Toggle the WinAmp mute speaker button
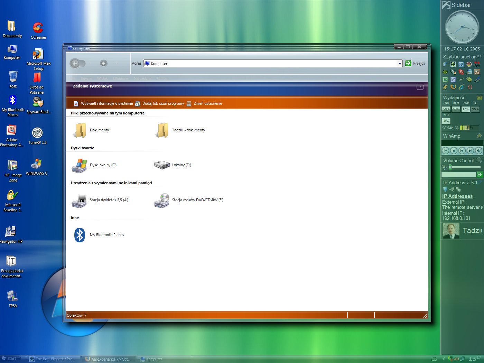The width and height of the screenshot is (484, 363). [478, 151]
